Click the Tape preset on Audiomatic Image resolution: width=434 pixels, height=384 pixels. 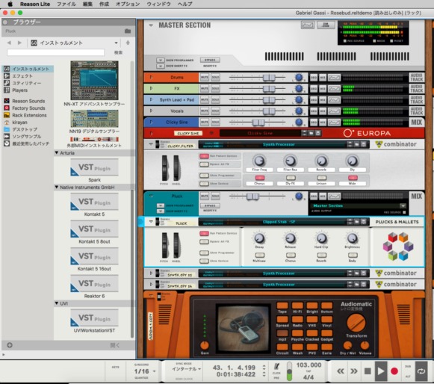click(282, 305)
